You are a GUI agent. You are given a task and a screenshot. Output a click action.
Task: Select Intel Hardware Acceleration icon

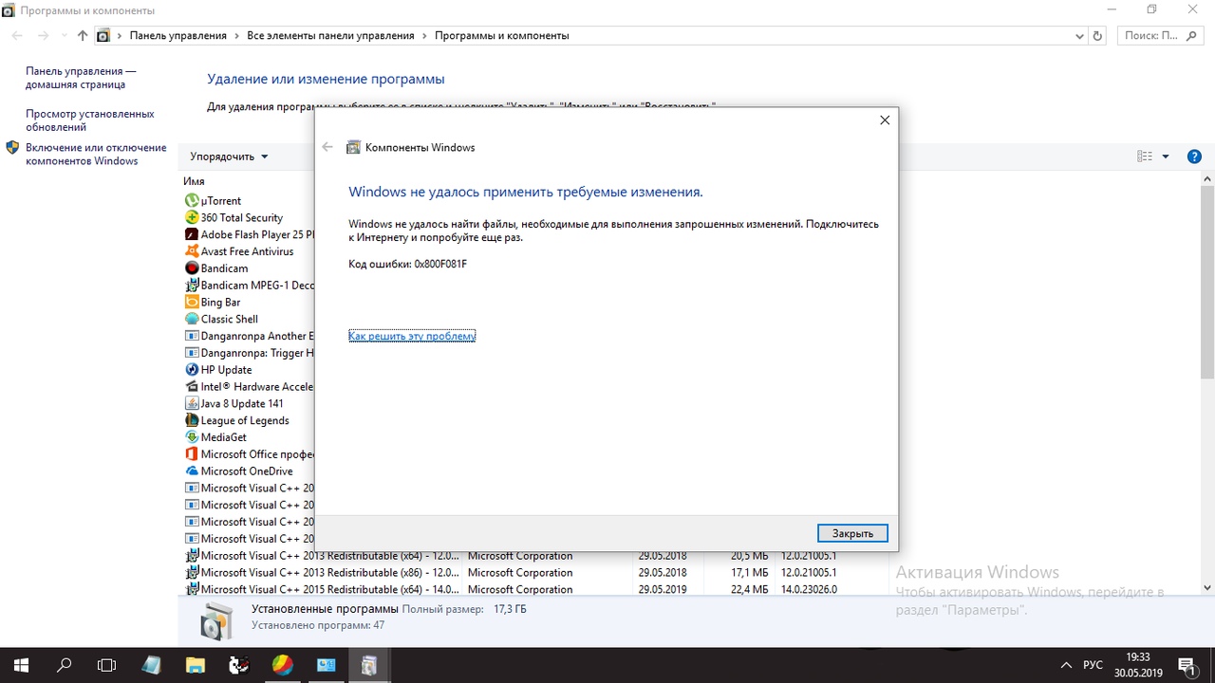click(193, 387)
